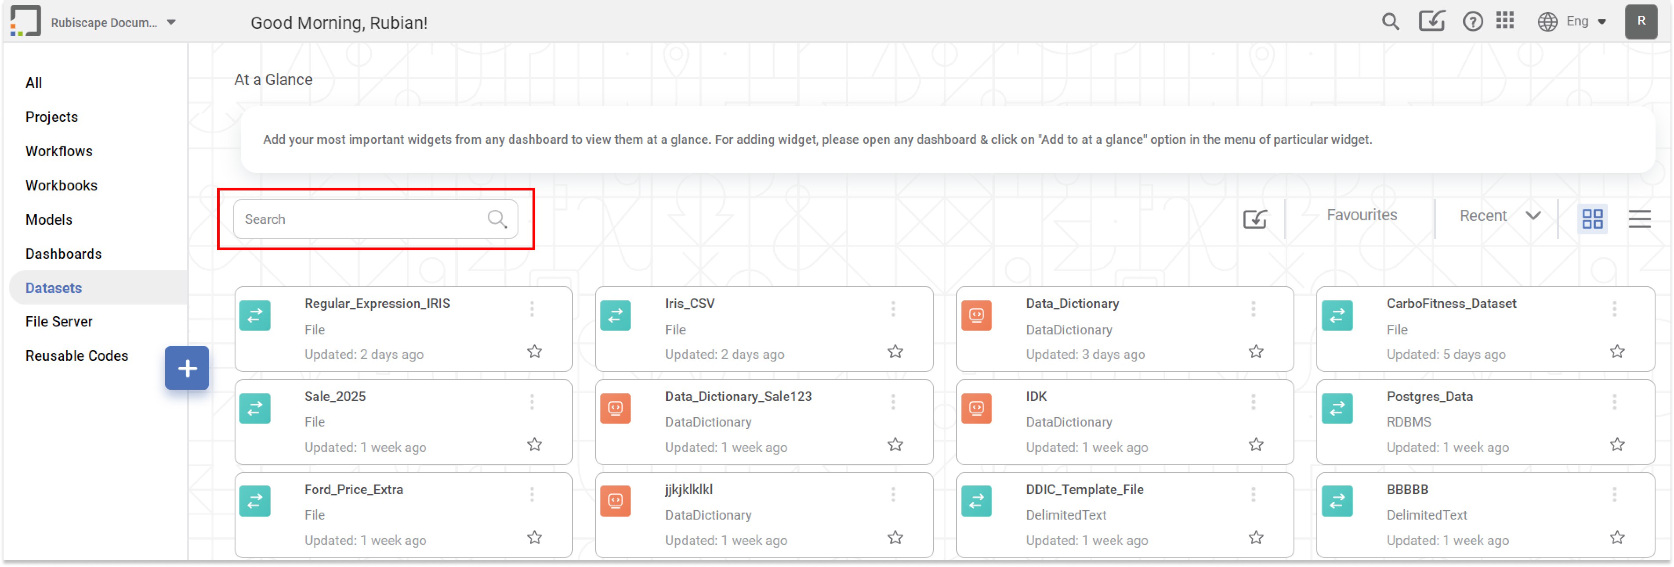Open Dashboards from the sidebar
This screenshot has height=567, width=1674.
point(64,254)
